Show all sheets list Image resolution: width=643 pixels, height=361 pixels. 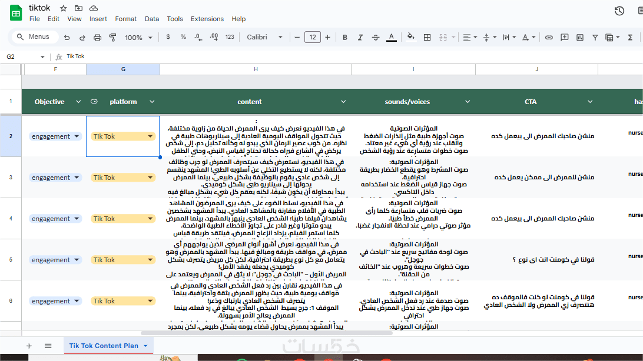(x=48, y=346)
